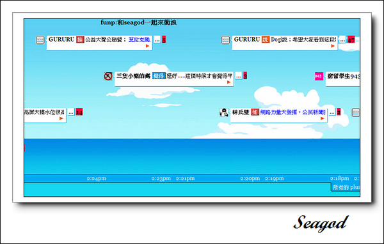Click the 公益大聲公聯盟 plurk text

coord(106,40)
